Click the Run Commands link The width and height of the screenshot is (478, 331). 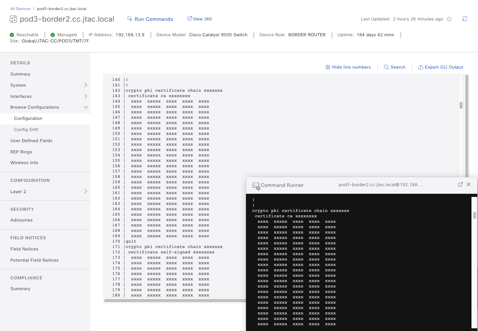click(154, 19)
